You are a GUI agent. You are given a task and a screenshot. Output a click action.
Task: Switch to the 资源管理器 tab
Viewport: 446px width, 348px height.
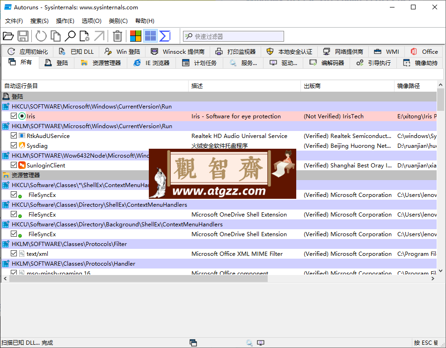[x=101, y=63]
